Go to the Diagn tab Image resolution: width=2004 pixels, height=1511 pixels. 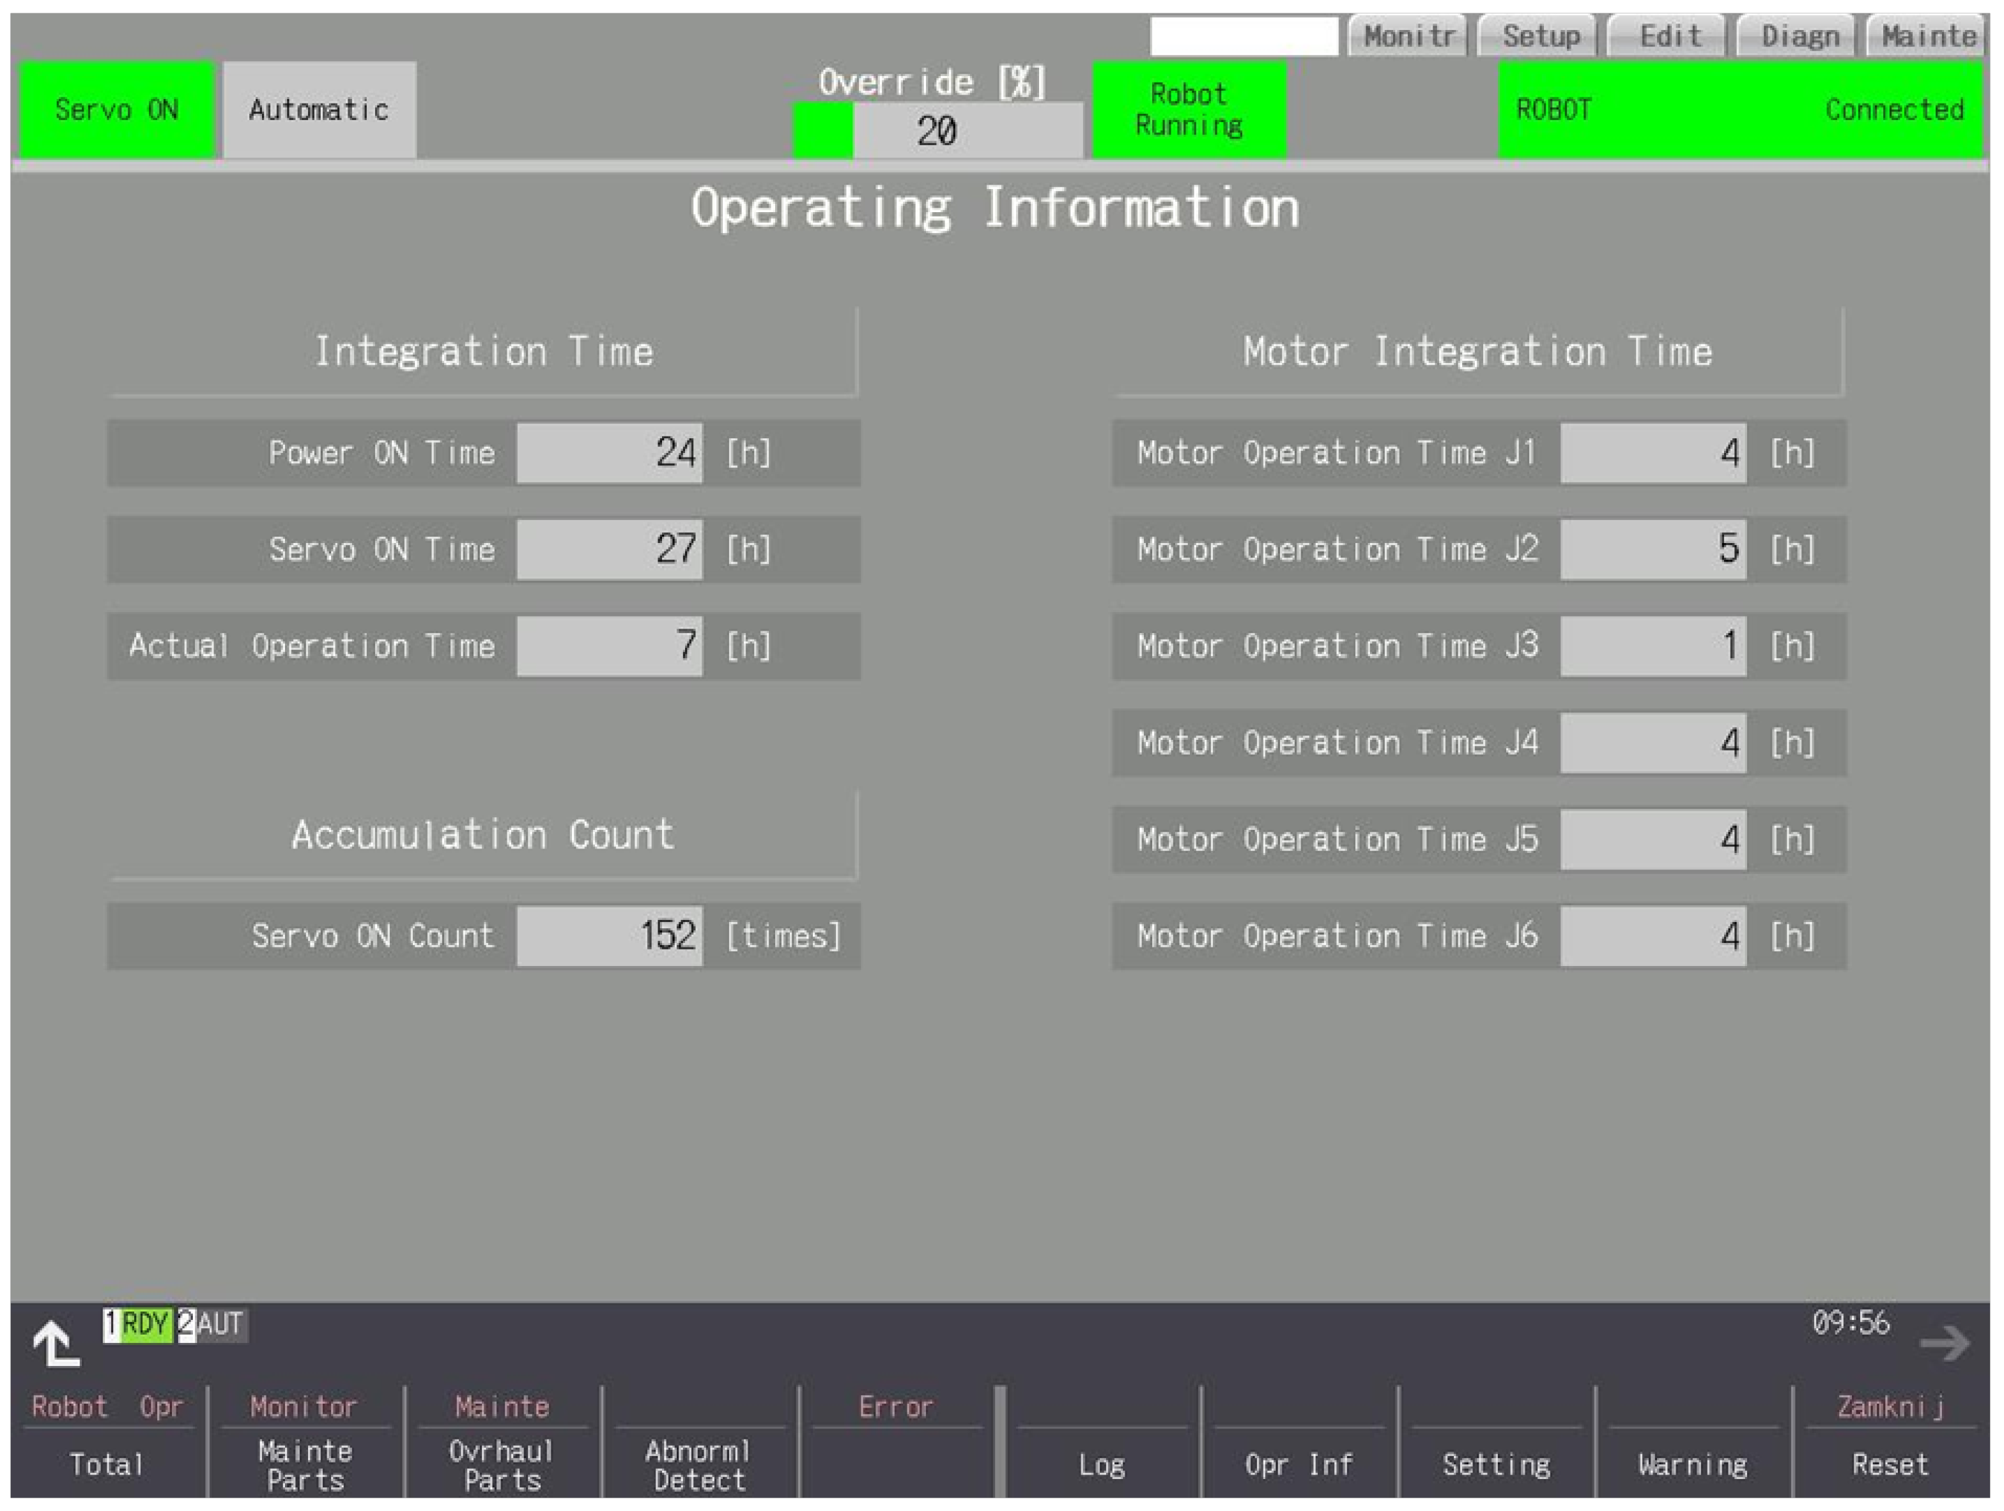1798,36
